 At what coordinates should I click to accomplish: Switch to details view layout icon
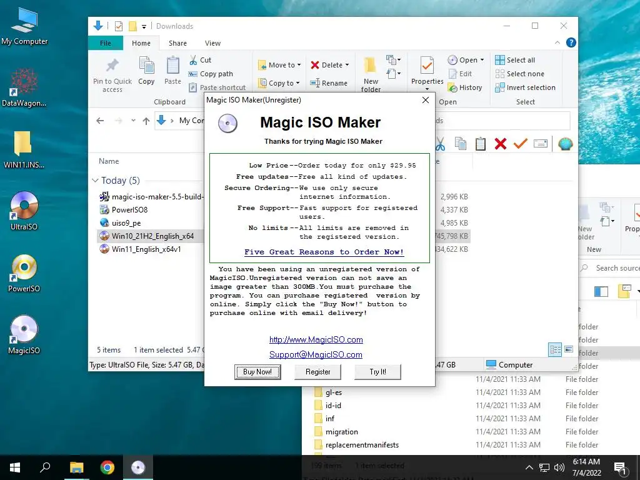tap(555, 349)
